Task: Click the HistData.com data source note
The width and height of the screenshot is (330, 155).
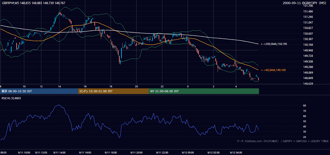Action: click(x=283, y=141)
